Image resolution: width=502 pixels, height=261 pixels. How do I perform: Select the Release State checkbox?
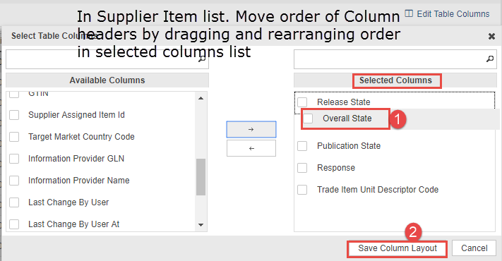[x=302, y=102]
